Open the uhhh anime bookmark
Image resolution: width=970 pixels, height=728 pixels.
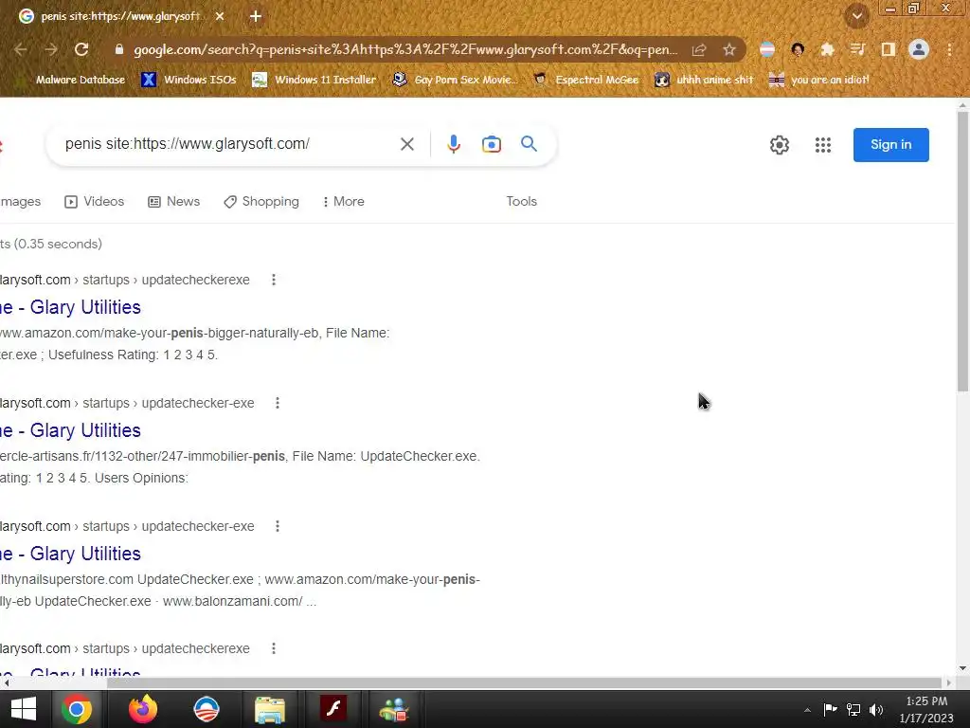pos(705,80)
